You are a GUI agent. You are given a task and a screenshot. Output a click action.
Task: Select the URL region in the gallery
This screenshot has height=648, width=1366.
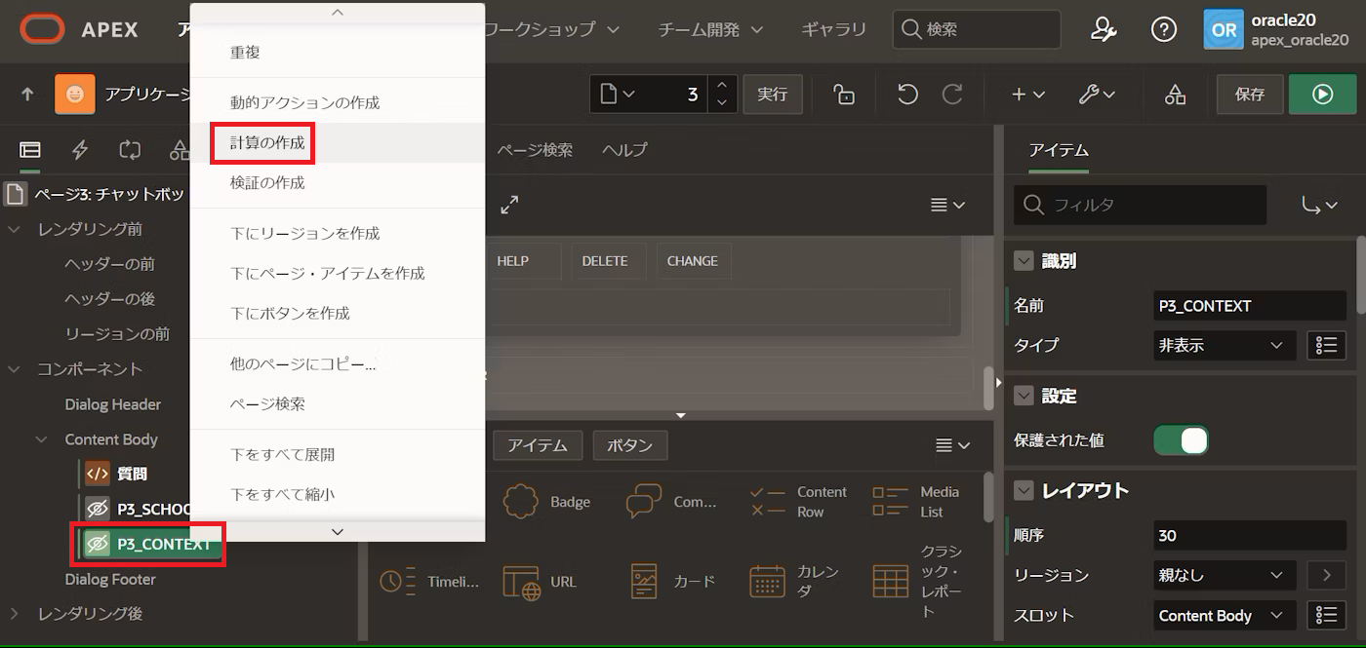(539, 582)
